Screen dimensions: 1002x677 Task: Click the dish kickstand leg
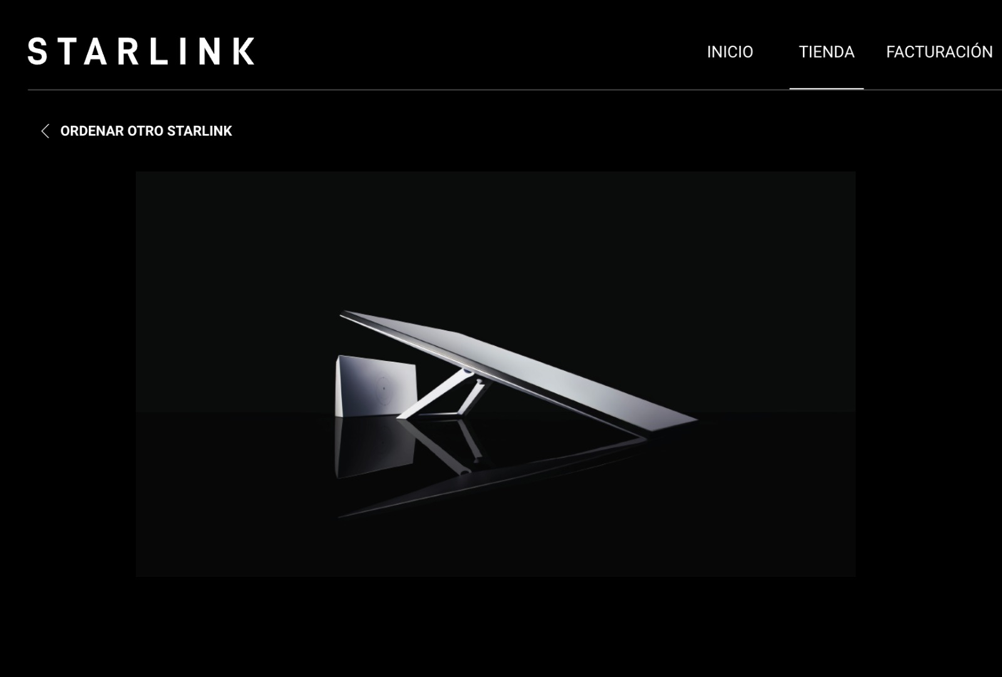tap(443, 395)
